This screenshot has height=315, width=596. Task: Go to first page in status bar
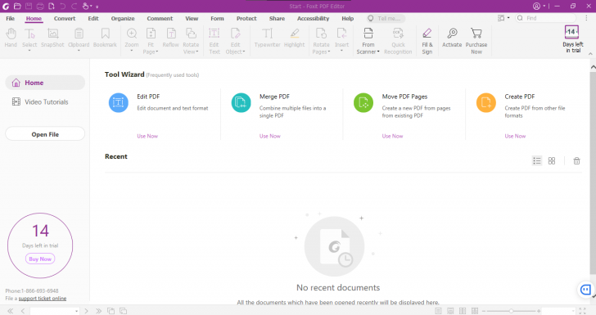[11, 311]
